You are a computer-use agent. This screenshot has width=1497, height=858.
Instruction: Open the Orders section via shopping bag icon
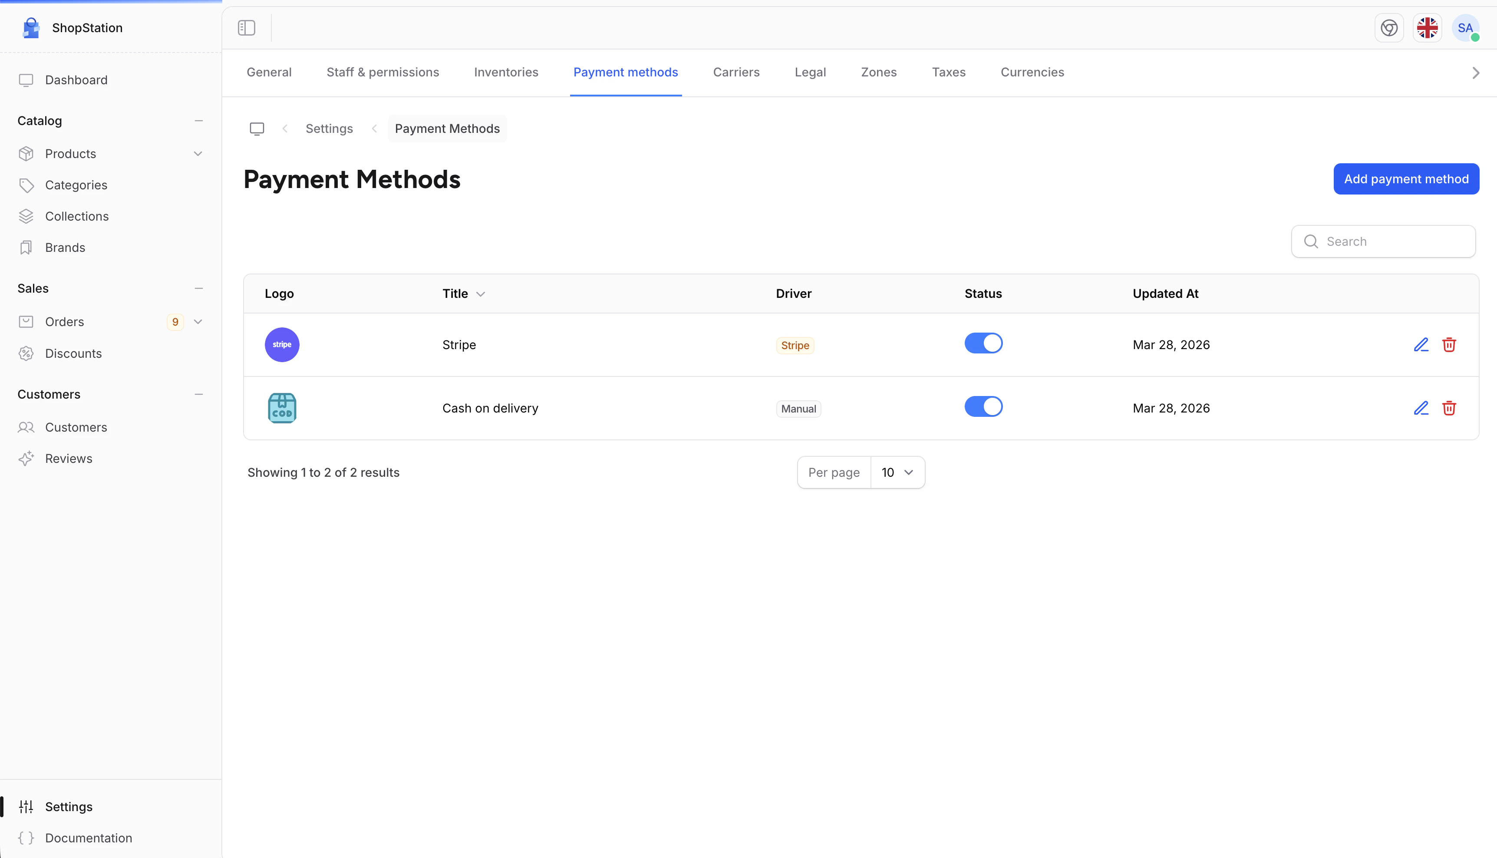click(26, 322)
